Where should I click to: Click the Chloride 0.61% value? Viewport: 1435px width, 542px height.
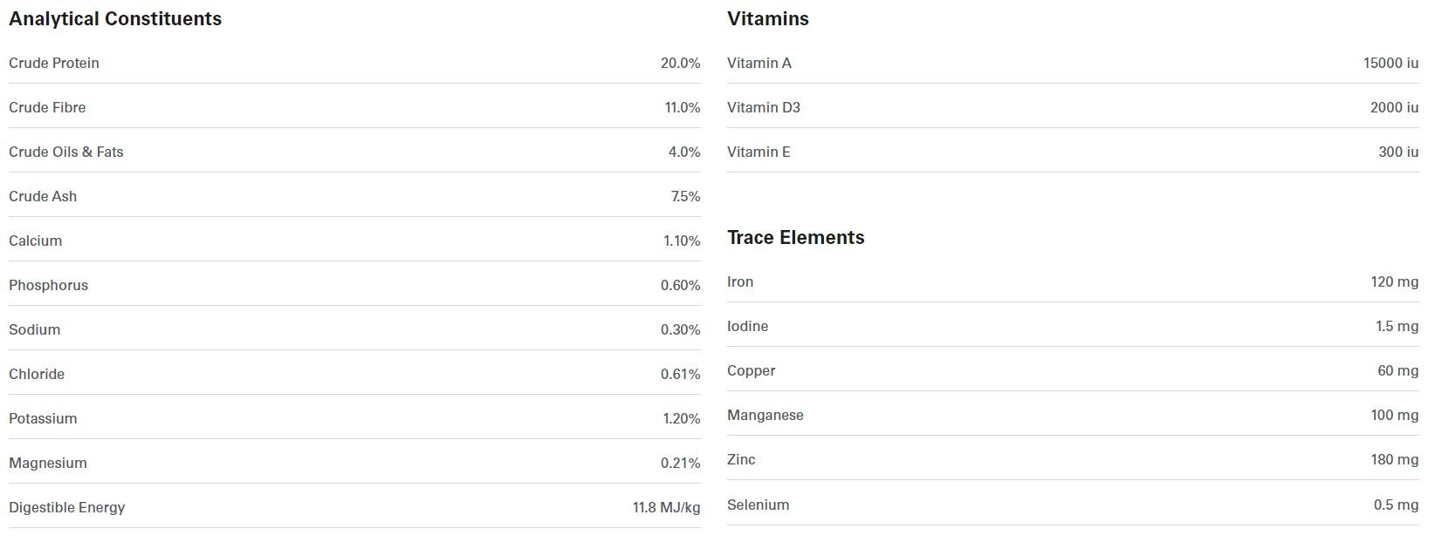(x=680, y=375)
